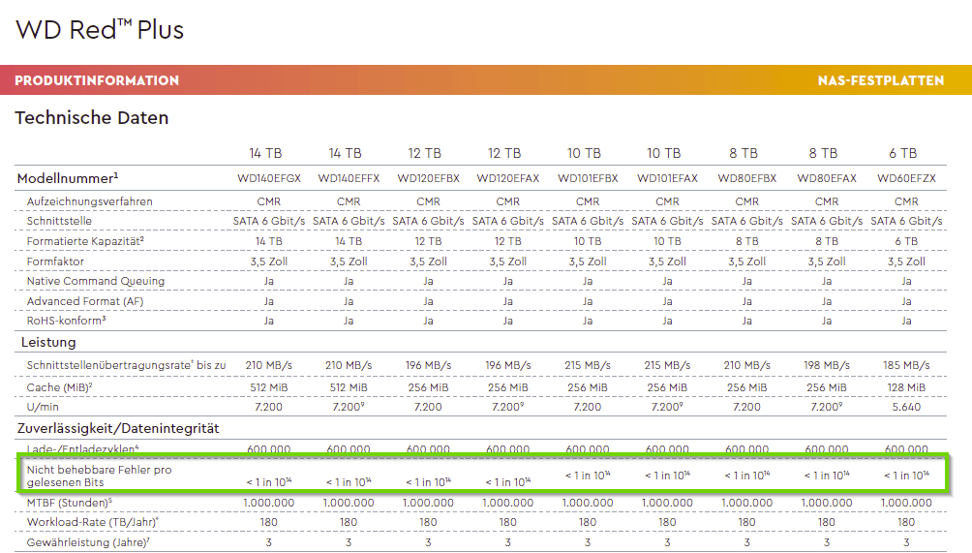Click the "Native Command Queuing" row label
The width and height of the screenshot is (972, 553).
96,282
